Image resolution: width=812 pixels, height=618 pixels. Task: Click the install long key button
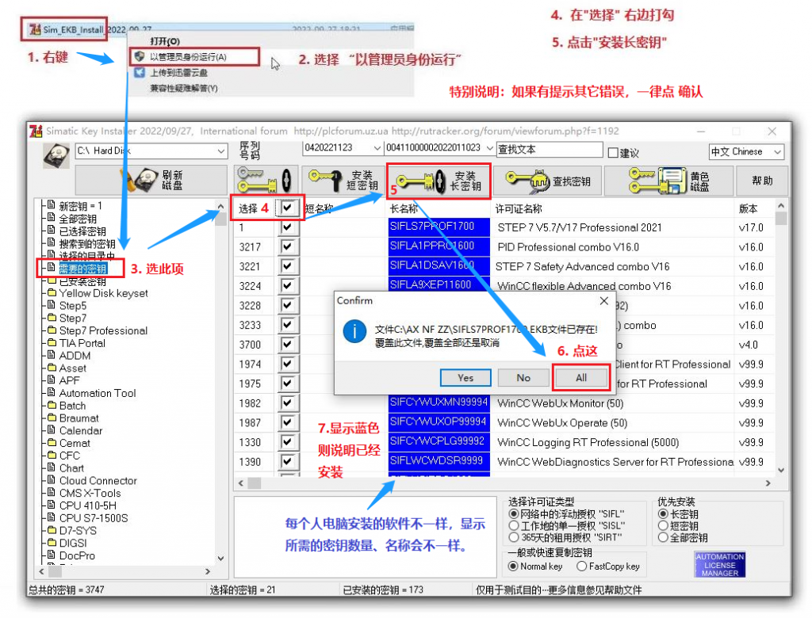(x=439, y=181)
